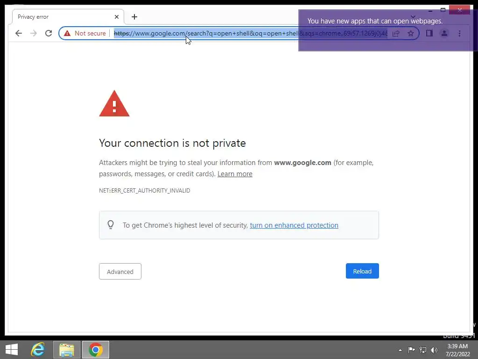
Task: Open the Learn more link
Action: tap(235, 174)
